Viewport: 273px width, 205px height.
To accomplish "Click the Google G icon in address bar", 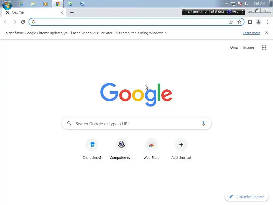I will click(x=34, y=22).
